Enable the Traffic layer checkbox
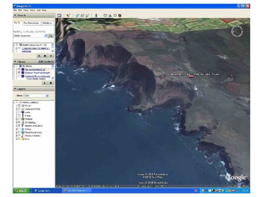This screenshot has height=197, width=263. coord(19,116)
